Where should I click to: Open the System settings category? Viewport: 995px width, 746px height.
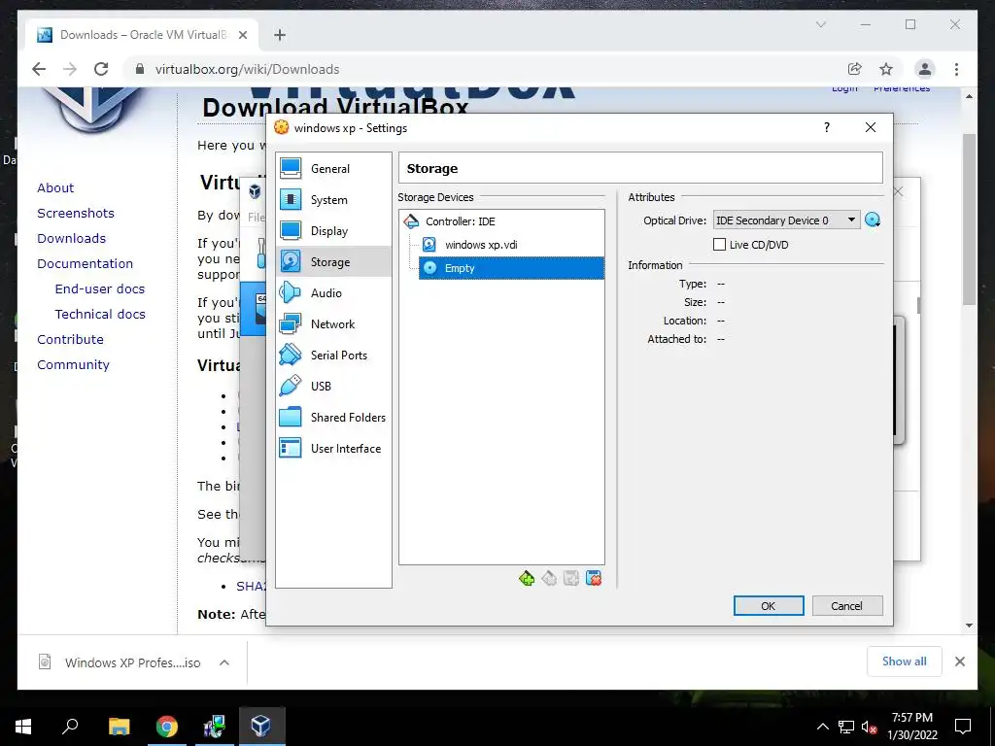[334, 200]
